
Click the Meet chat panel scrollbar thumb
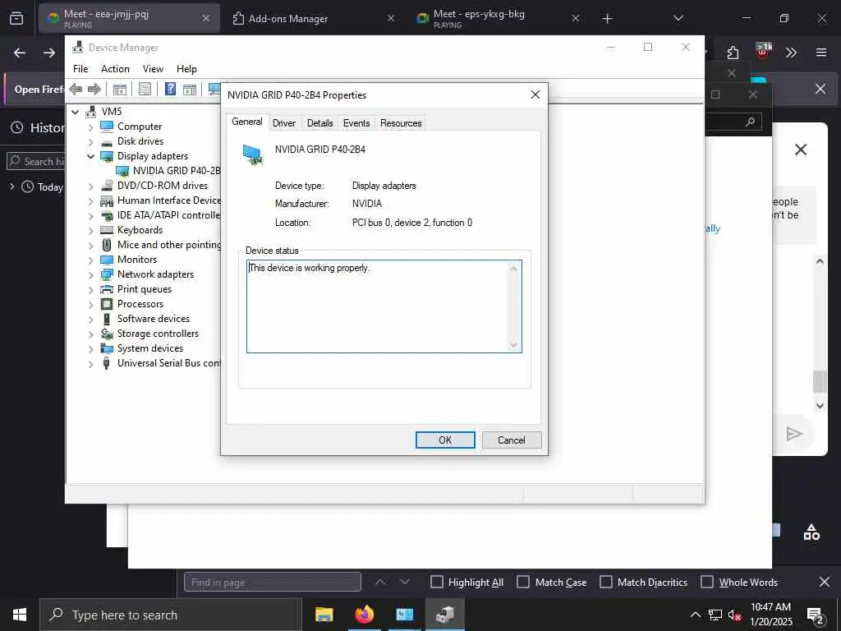820,381
